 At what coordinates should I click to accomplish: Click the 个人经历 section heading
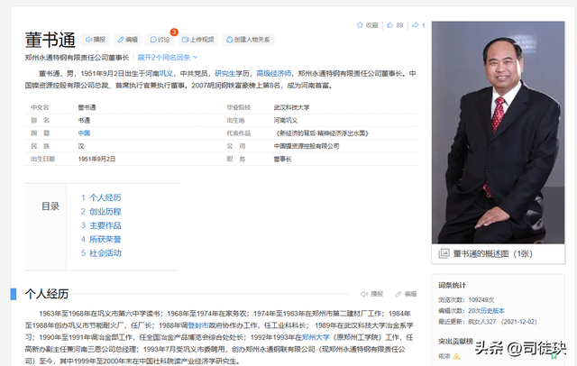click(x=47, y=294)
